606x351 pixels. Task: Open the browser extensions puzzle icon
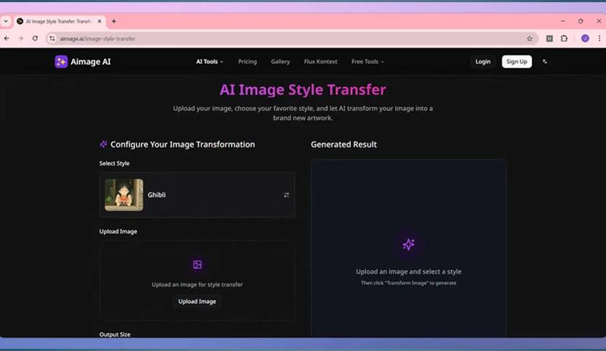[564, 38]
